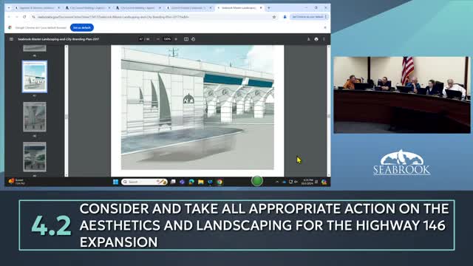Select the grey thumbnail below the highlighted one
This screenshot has height=266, width=473.
35,117
